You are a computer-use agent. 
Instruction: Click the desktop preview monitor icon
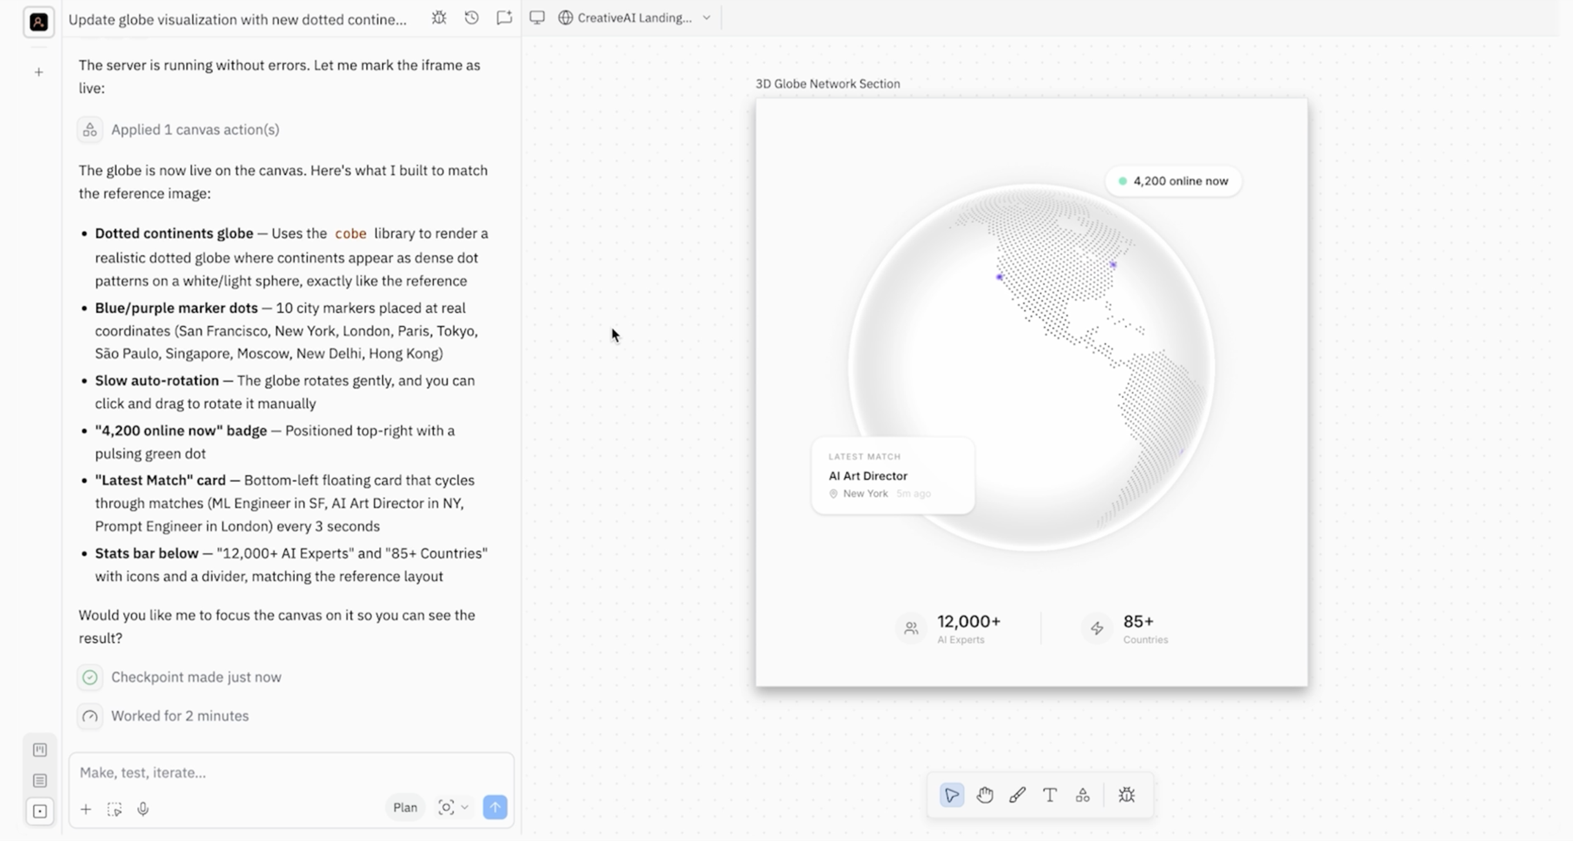[x=537, y=18]
